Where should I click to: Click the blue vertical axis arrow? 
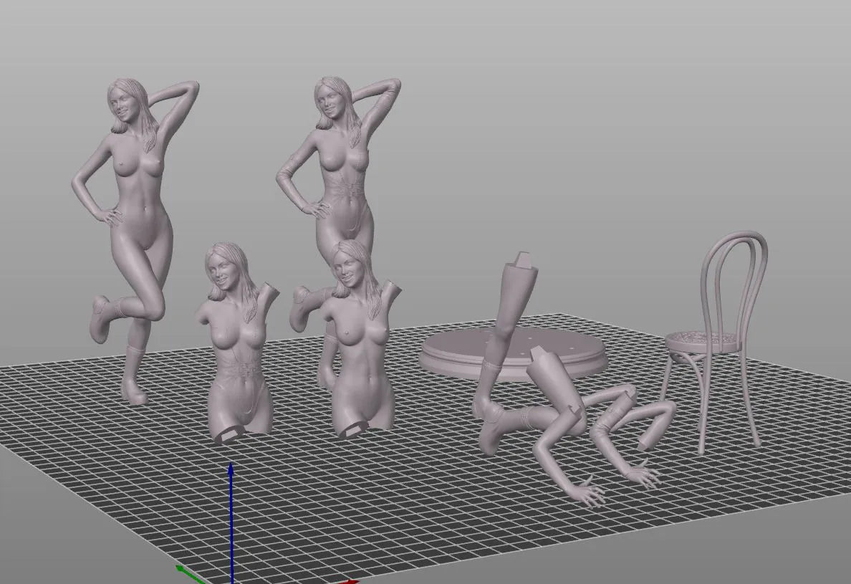[x=231, y=516]
